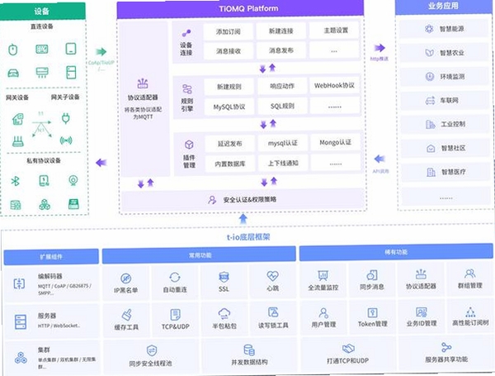Click the 群组管理 users icon
This screenshot has height=376, width=495.
[469, 274]
